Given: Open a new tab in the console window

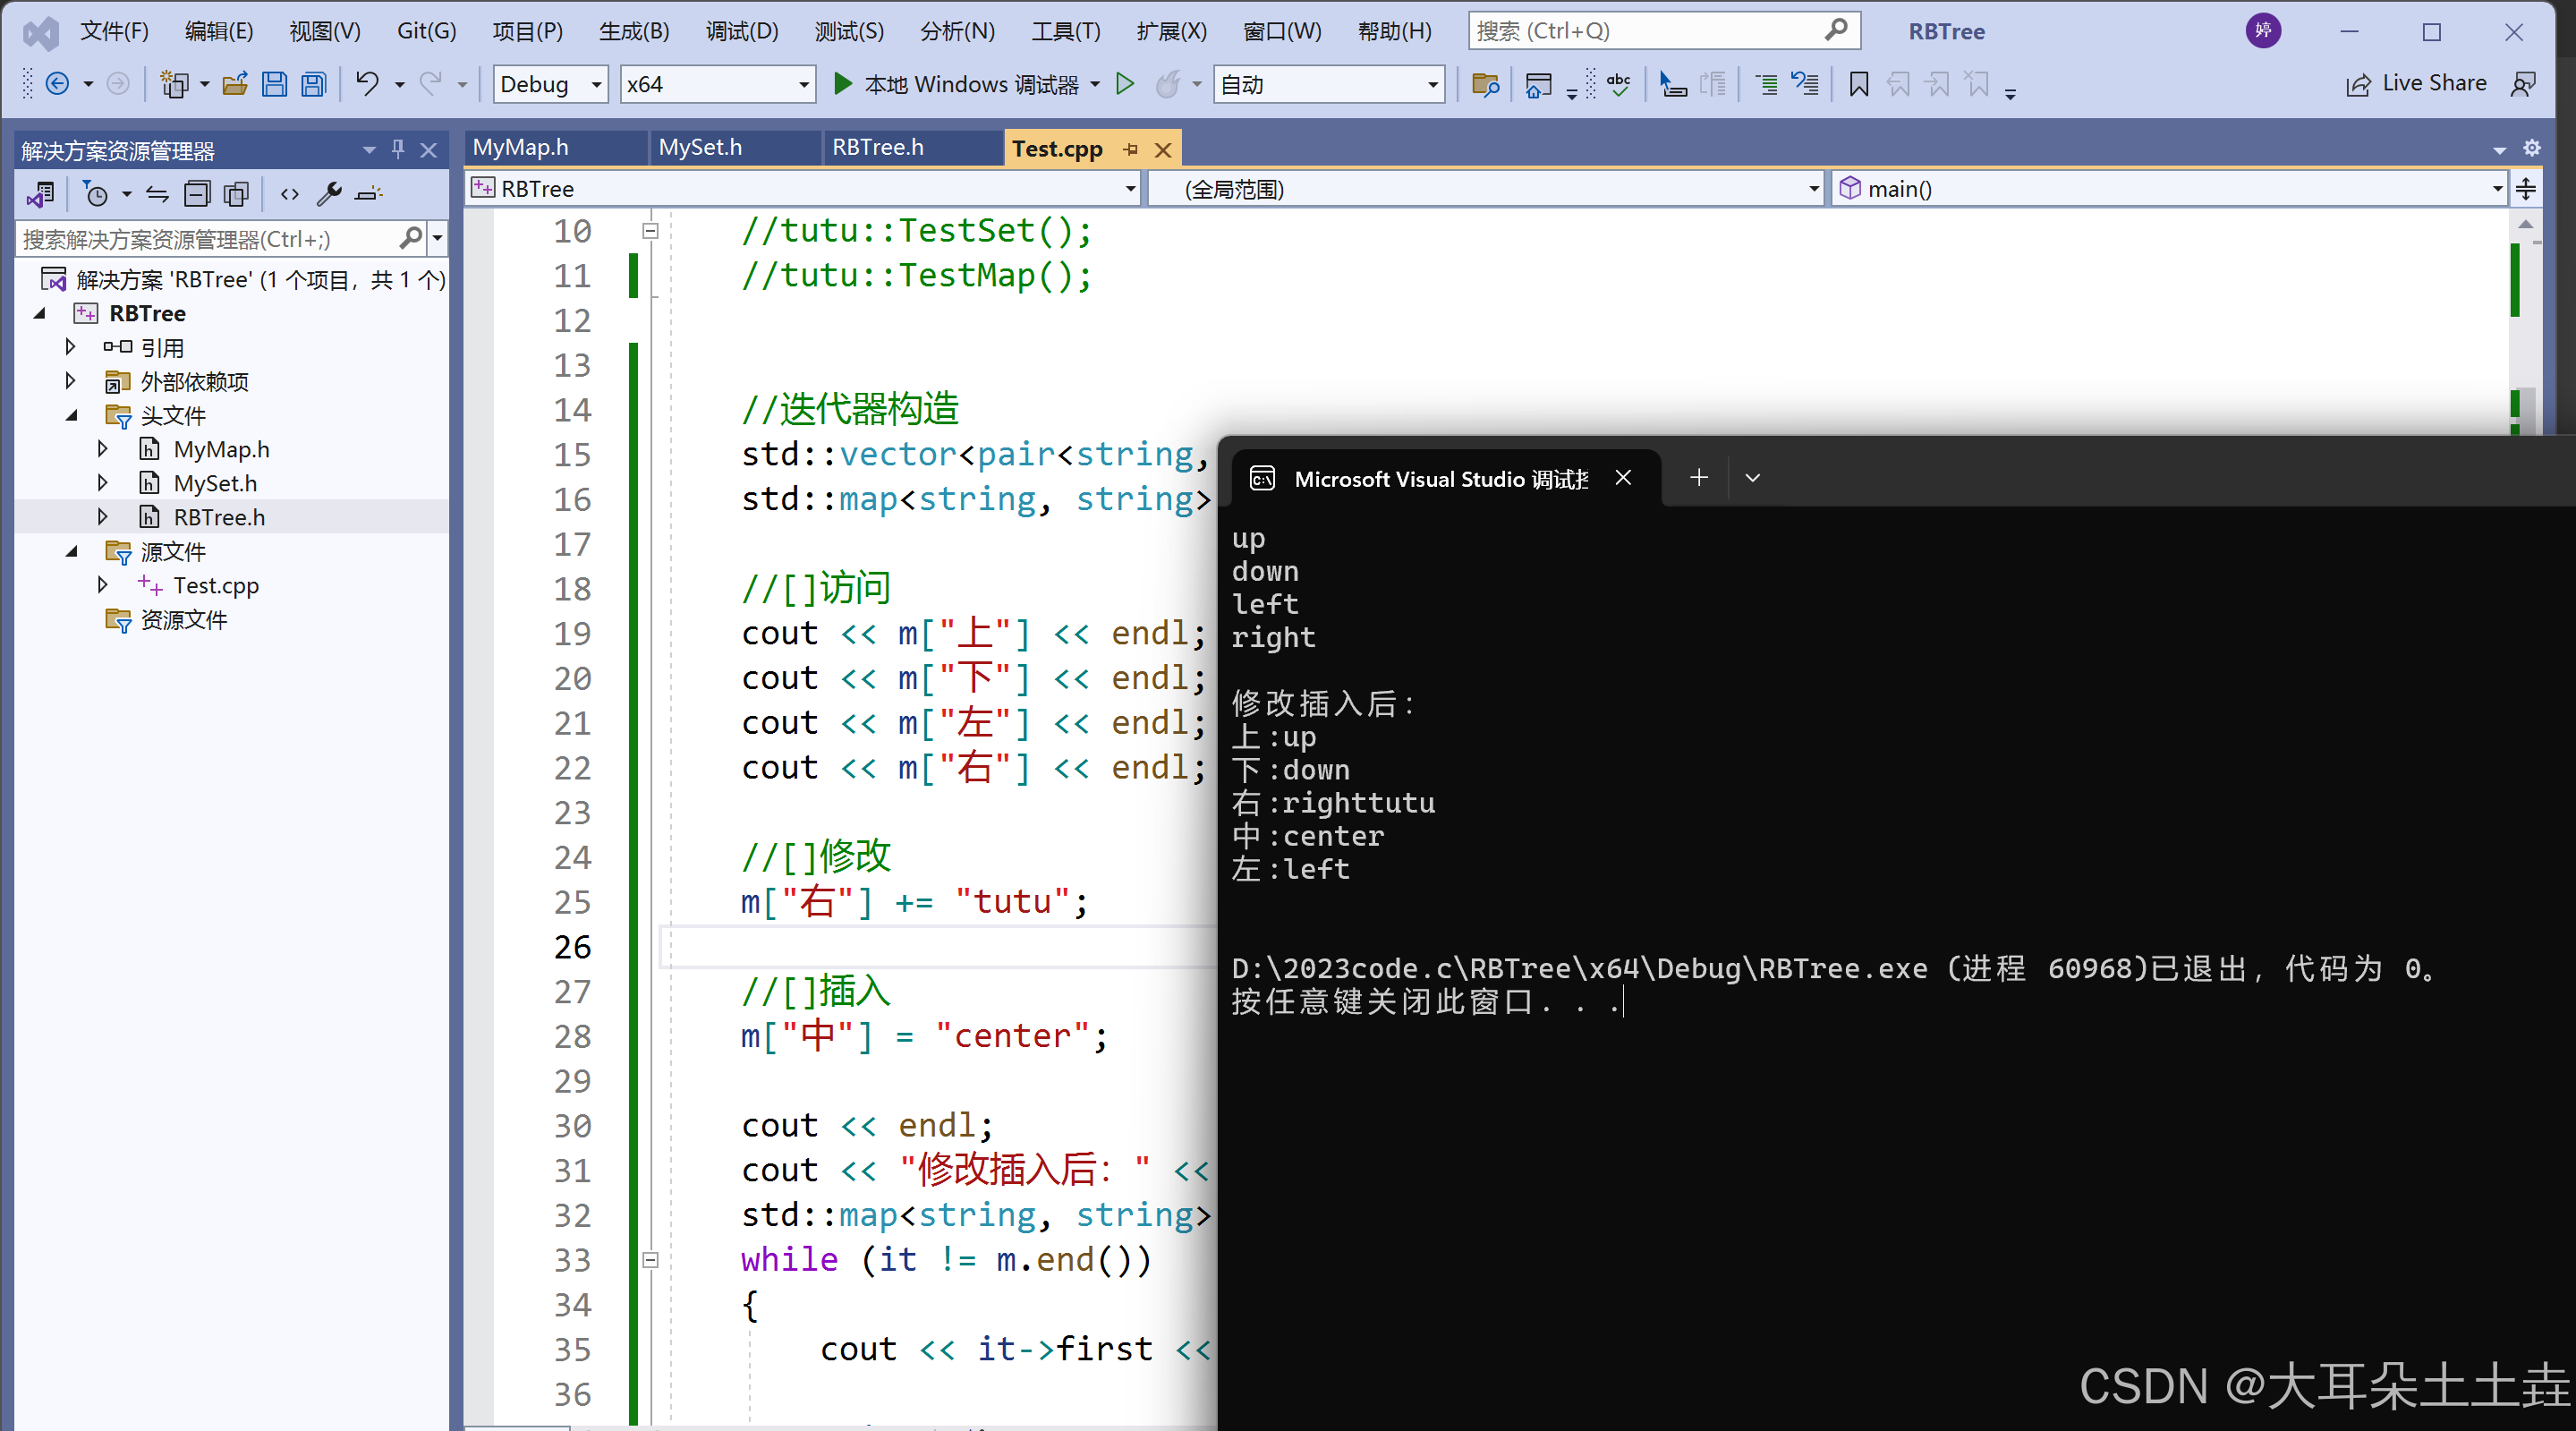Looking at the screenshot, I should pyautogui.click(x=1698, y=478).
